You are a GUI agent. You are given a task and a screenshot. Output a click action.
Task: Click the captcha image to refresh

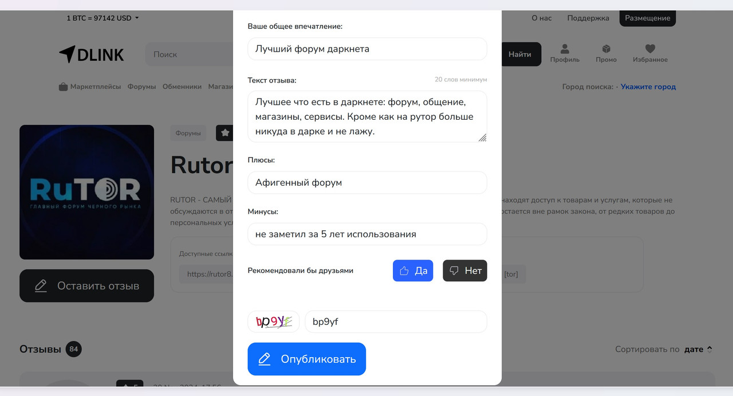(x=274, y=321)
